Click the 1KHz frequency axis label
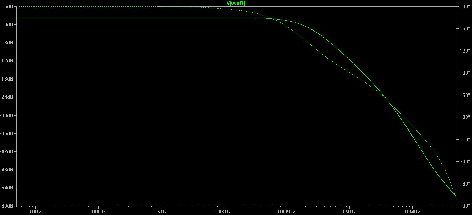The width and height of the screenshot is (472, 215). click(x=161, y=212)
